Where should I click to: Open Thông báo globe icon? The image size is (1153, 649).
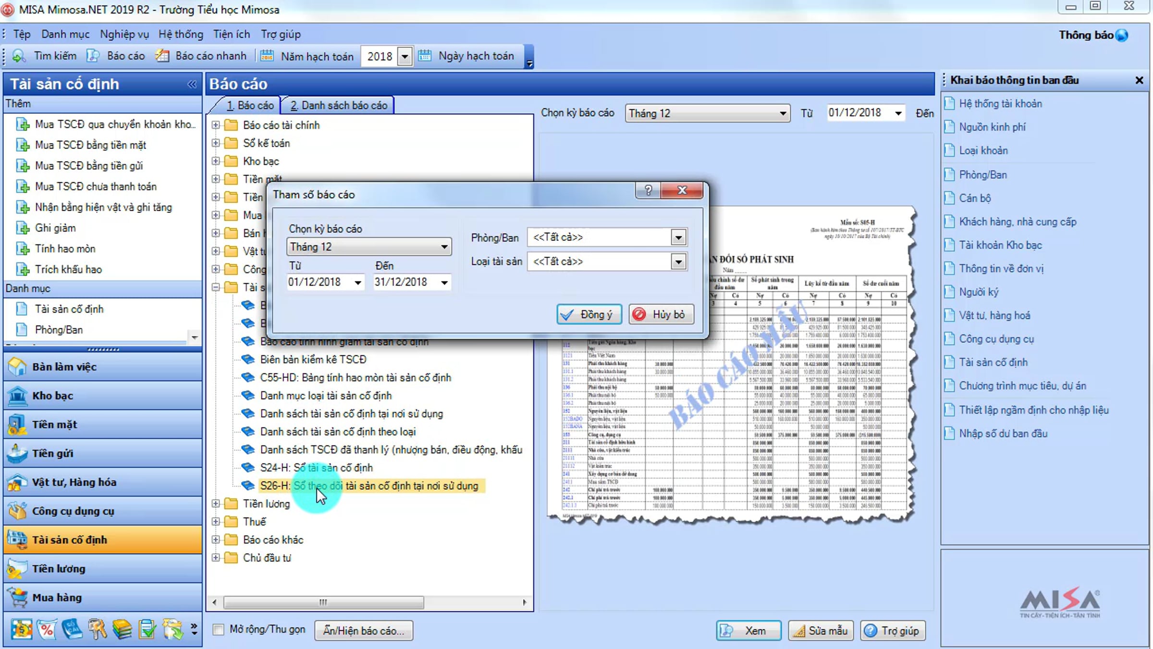[x=1122, y=35]
